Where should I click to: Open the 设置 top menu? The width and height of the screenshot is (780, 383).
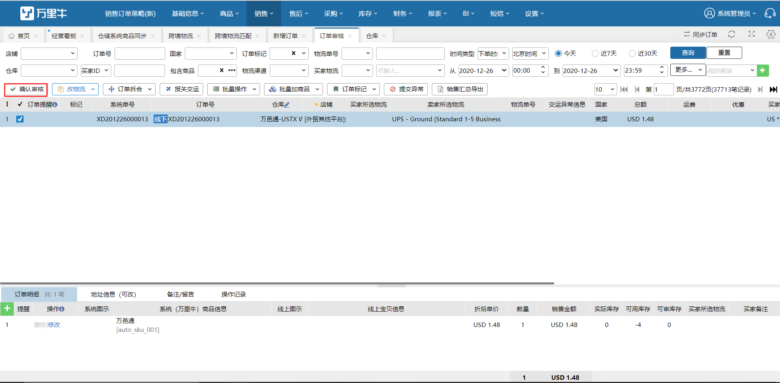(x=534, y=13)
